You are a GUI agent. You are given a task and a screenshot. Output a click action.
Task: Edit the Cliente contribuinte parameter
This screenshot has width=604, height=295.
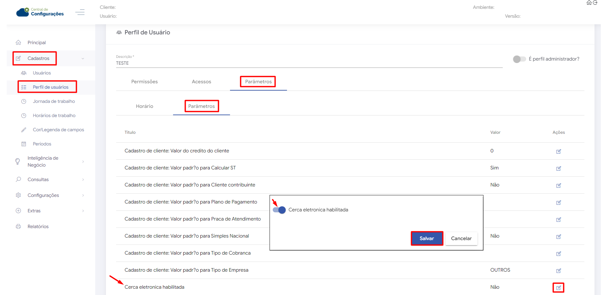coord(558,186)
